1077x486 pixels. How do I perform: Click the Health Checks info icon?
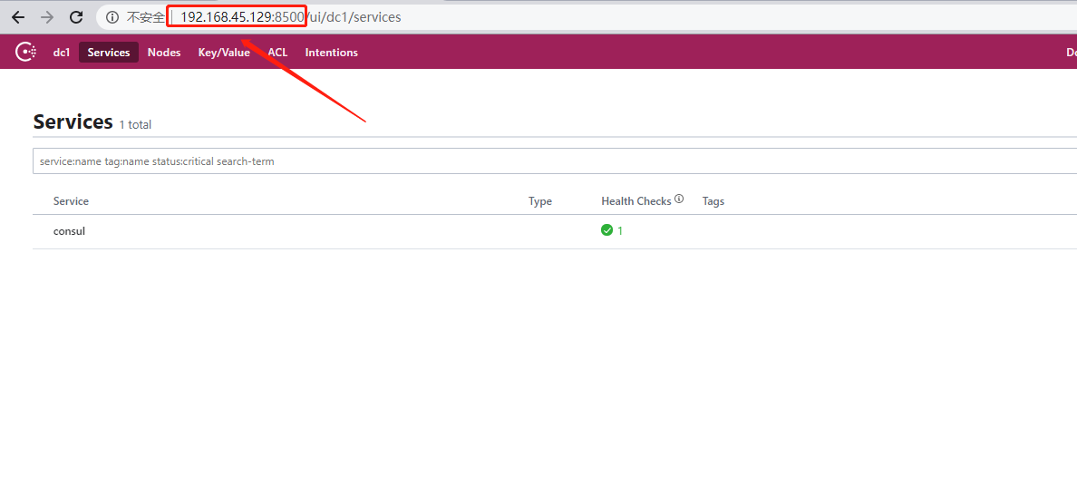679,199
